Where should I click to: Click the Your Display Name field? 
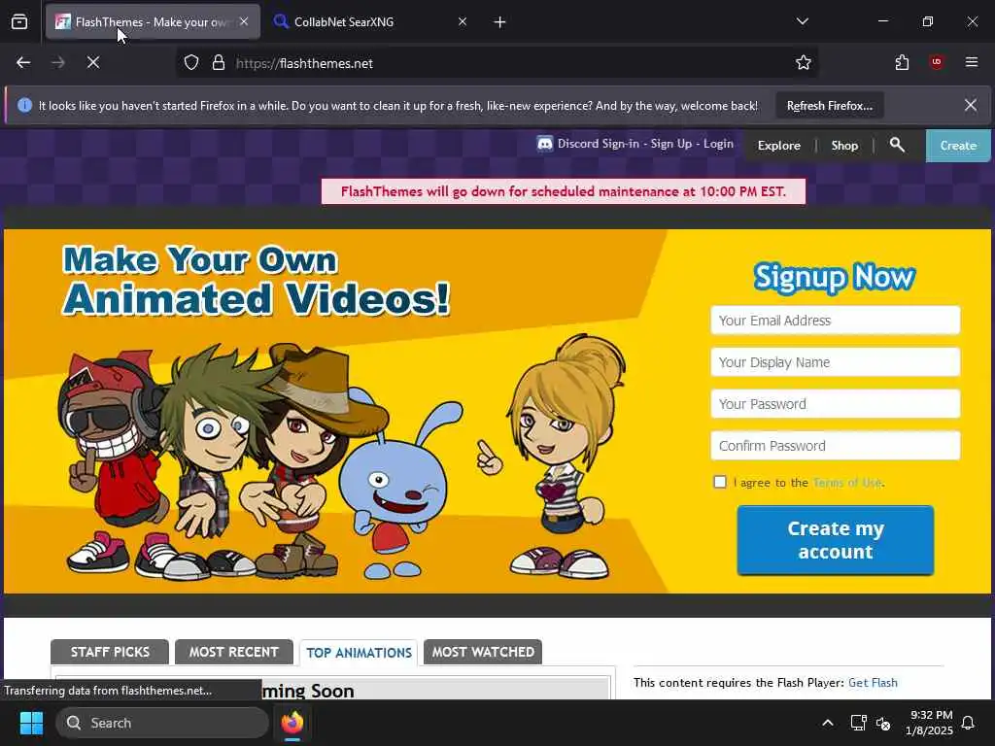click(x=835, y=362)
